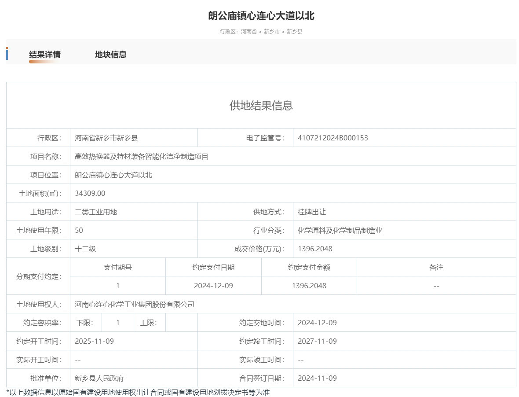Click the 支付期号 column header
The height and width of the screenshot is (397, 519).
[118, 267]
